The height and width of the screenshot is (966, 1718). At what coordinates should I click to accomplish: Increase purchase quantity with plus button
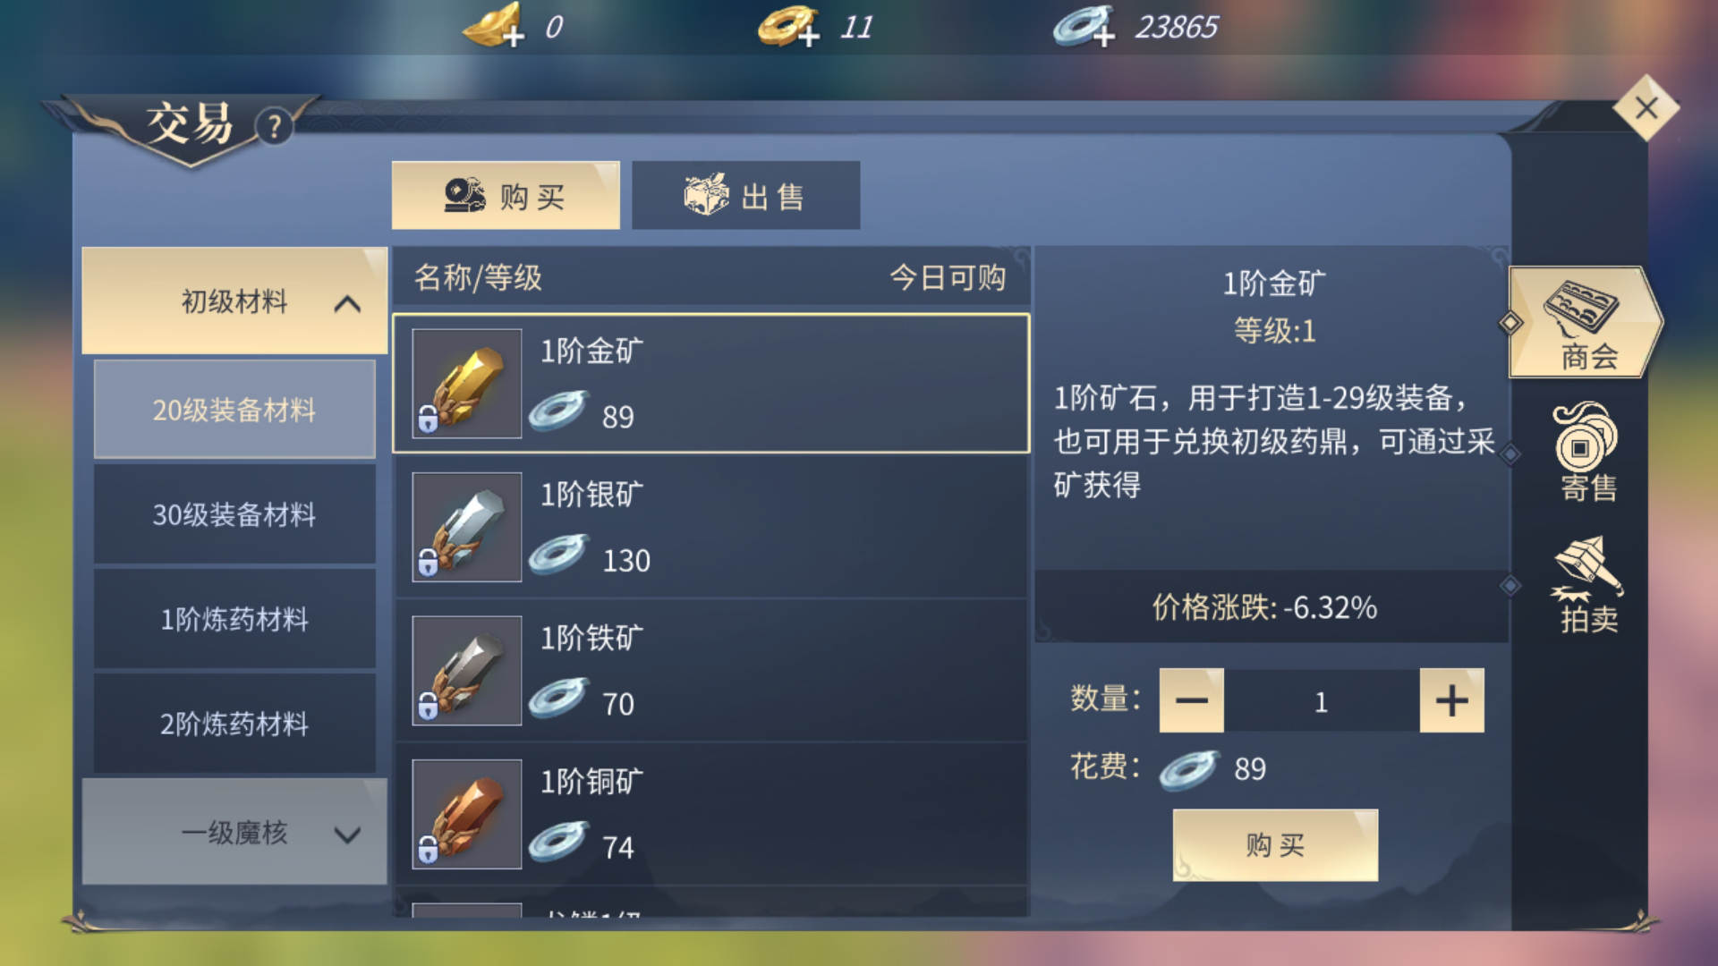(1451, 700)
